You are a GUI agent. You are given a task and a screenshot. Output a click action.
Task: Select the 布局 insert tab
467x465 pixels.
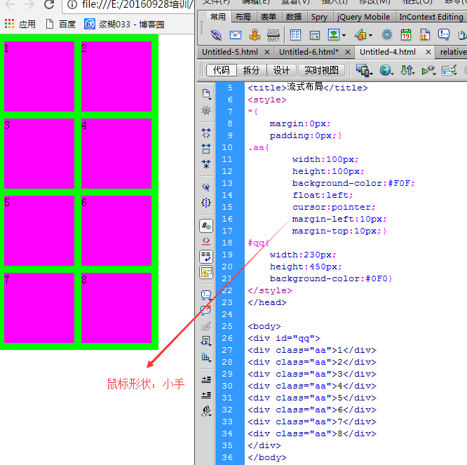tap(243, 17)
